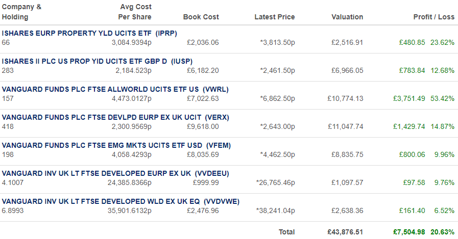Click the Latest Price column header
The image size is (458, 239).
[275, 17]
